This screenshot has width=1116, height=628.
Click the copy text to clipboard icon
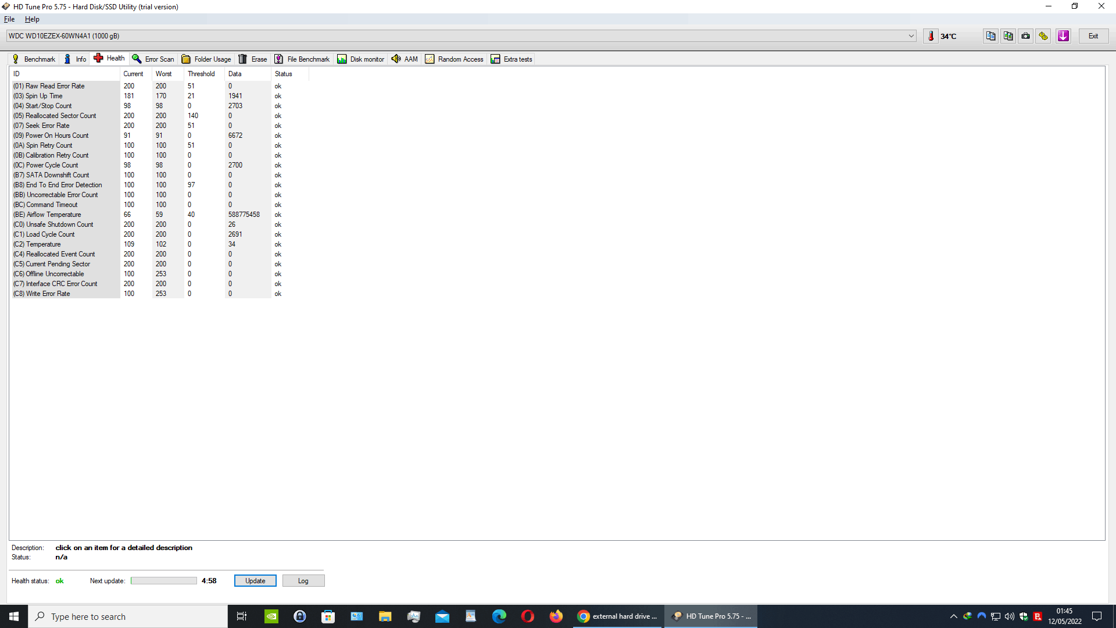click(990, 36)
